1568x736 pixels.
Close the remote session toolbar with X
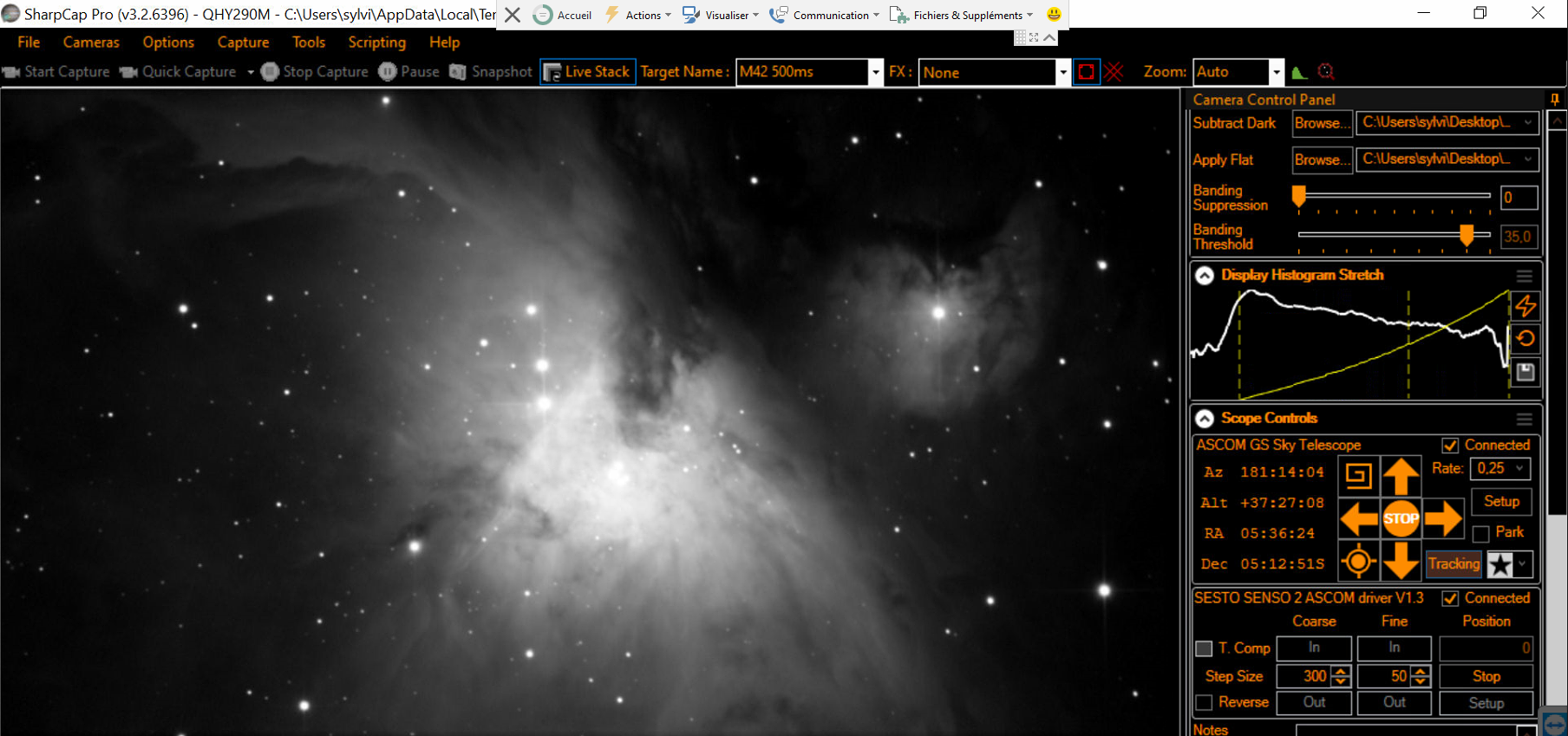click(513, 15)
